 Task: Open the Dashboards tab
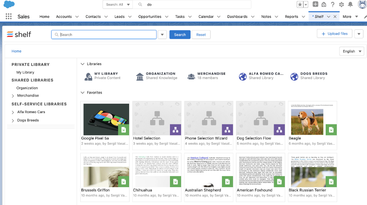[x=238, y=17]
